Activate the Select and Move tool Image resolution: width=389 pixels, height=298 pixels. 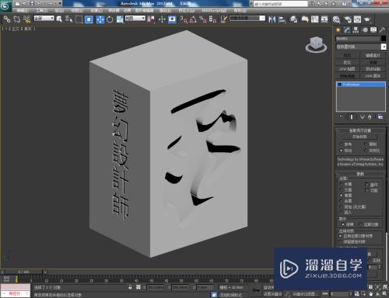coord(100,19)
